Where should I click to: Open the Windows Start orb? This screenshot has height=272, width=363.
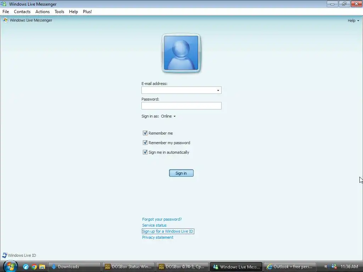[10, 266]
